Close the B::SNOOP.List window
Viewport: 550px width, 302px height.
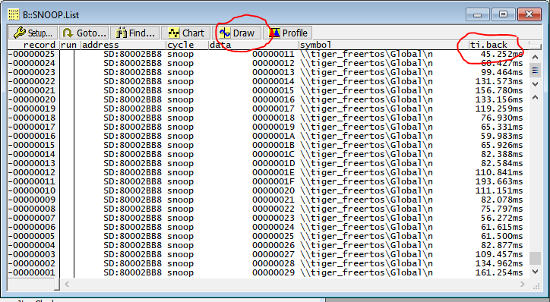click(529, 14)
